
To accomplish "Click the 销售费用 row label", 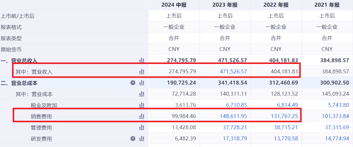I will pos(41,116).
